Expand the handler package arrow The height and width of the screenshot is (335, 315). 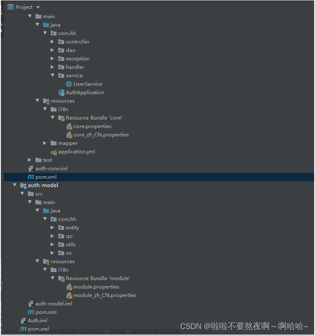(52, 67)
